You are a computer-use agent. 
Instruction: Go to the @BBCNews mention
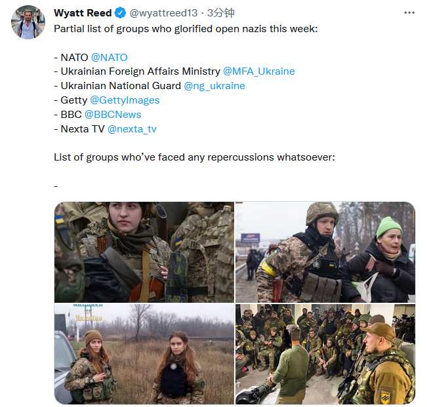(113, 115)
